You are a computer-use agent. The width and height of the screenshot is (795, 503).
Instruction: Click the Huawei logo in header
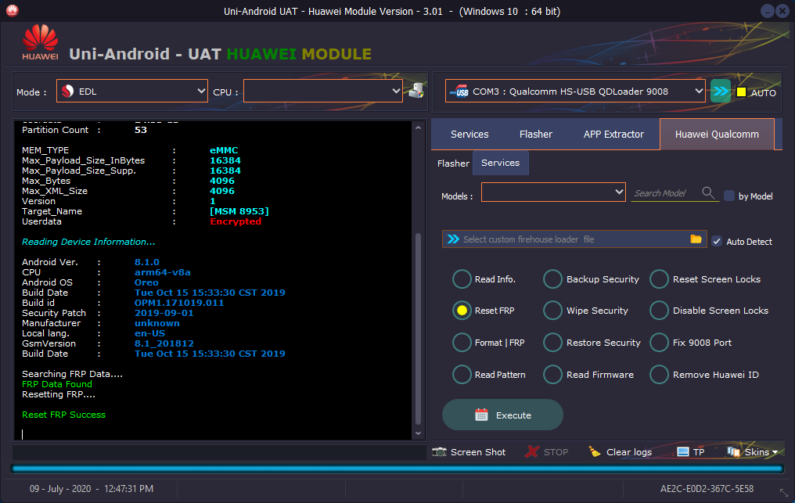[40, 42]
